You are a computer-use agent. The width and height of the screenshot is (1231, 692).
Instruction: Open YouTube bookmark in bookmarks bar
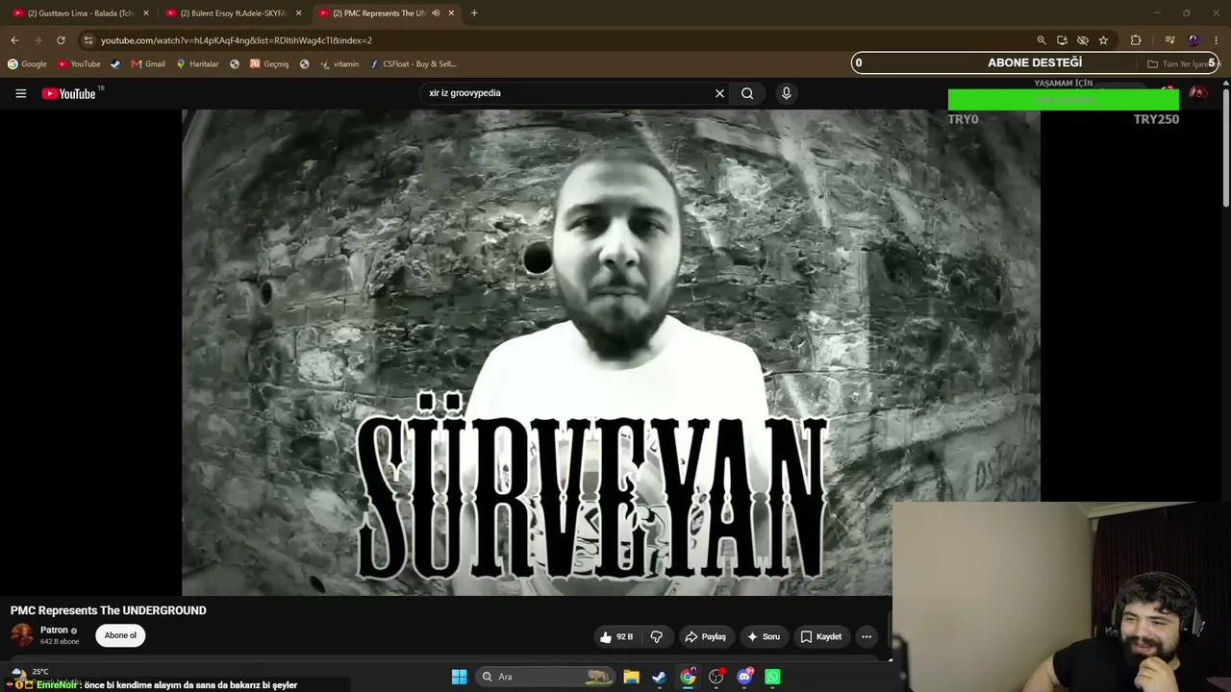pyautogui.click(x=79, y=64)
